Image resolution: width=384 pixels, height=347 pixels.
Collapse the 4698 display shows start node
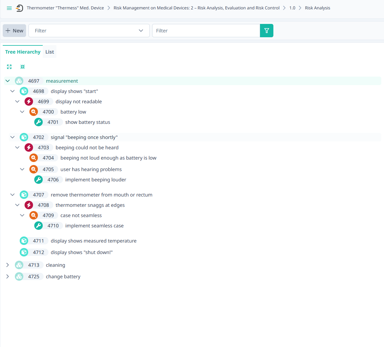(12, 91)
